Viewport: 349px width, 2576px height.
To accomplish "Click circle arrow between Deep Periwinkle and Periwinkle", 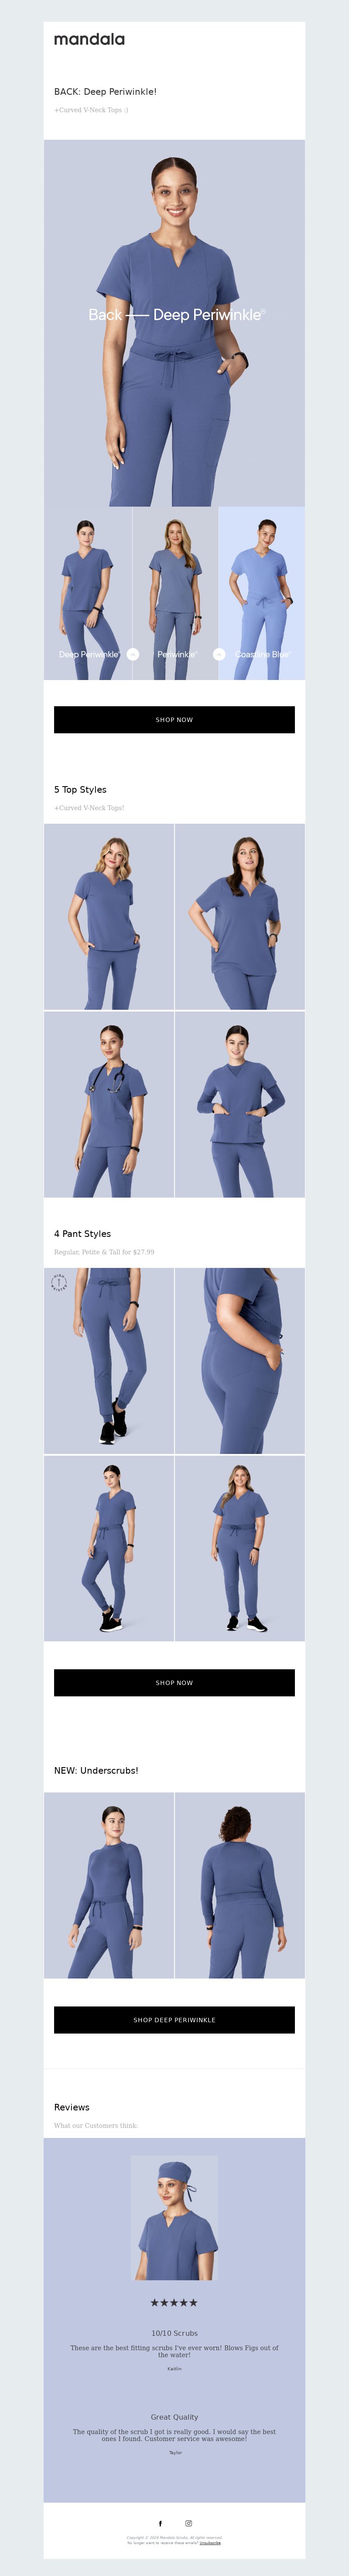I will coord(132,654).
